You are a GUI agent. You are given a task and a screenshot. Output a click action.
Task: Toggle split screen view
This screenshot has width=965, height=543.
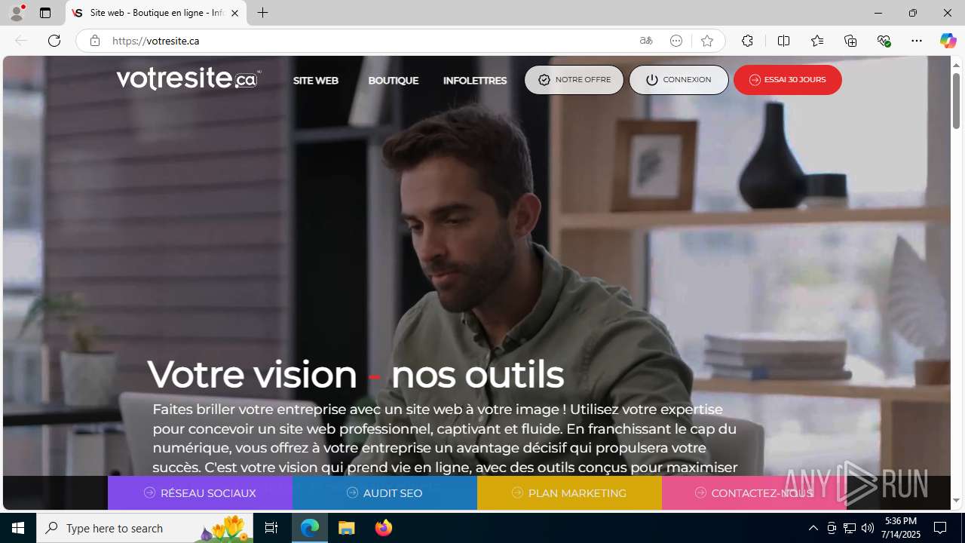click(783, 41)
